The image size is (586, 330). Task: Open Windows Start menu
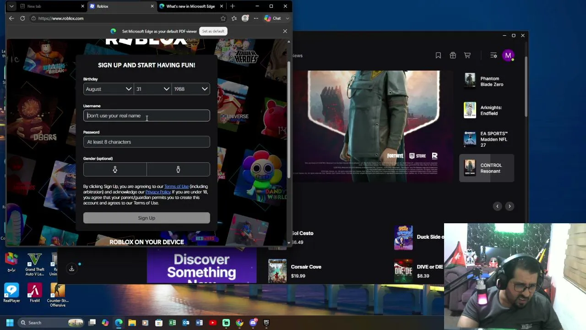[10, 323]
